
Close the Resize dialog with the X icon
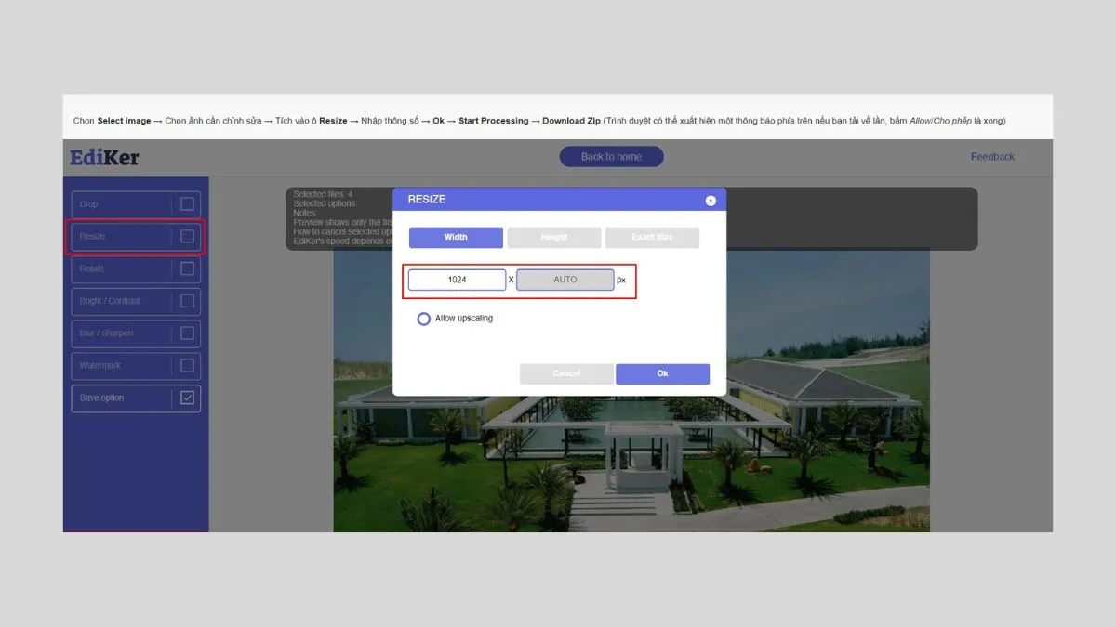(x=711, y=200)
